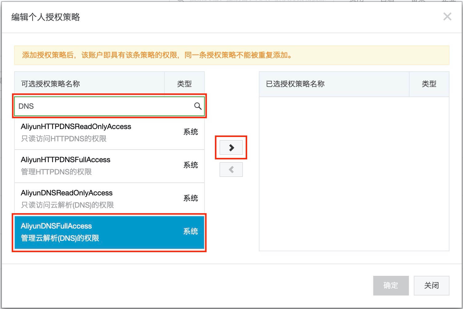This screenshot has width=463, height=309.
Task: Confirm with the 确定 button
Action: pos(391,286)
